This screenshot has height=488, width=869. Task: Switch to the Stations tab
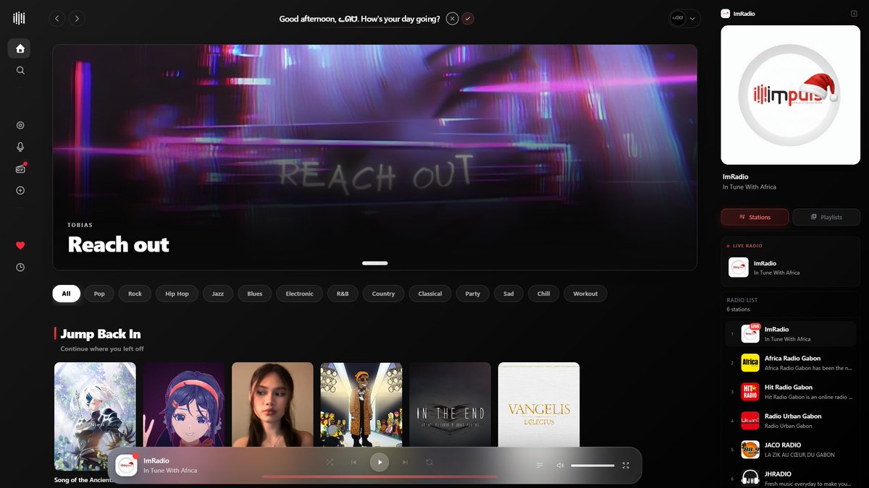coord(755,217)
